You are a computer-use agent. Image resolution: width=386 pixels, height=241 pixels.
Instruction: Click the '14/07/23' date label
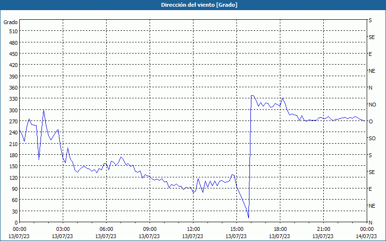pyautogui.click(x=367, y=236)
